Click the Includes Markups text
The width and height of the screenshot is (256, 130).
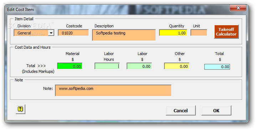38,71
